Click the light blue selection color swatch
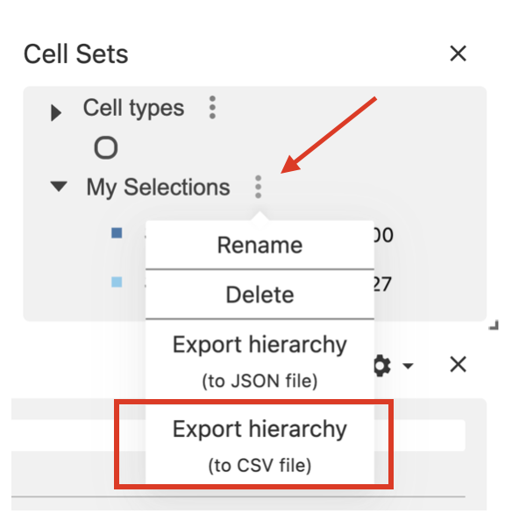505x521 pixels. 117,282
